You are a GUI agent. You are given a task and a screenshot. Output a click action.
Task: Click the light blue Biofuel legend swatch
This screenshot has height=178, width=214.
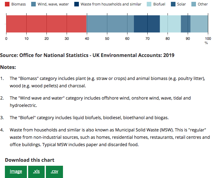click(149, 4)
